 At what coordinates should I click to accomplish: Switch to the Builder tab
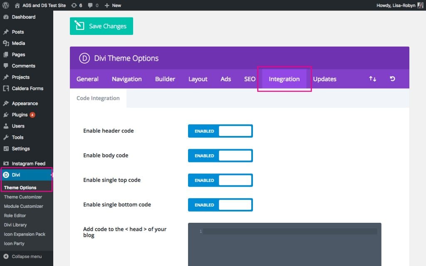coord(165,79)
